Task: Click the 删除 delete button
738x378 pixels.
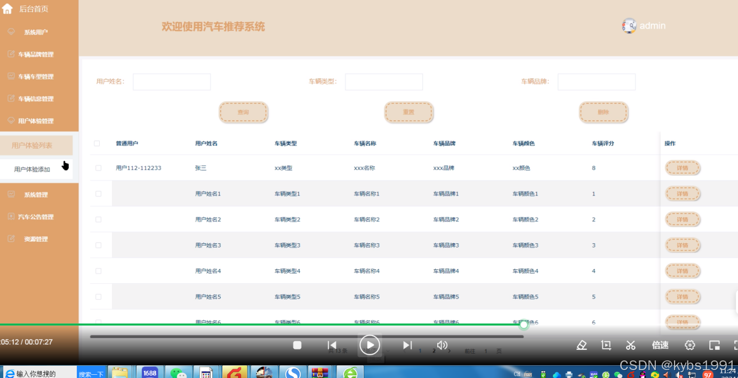Action: 604,112
